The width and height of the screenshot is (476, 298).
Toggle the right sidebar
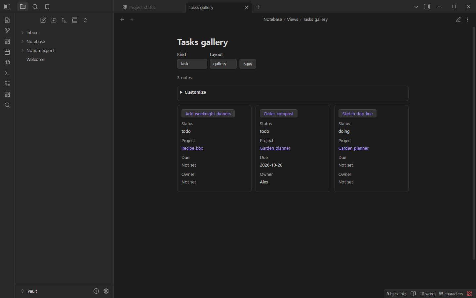pos(427,7)
